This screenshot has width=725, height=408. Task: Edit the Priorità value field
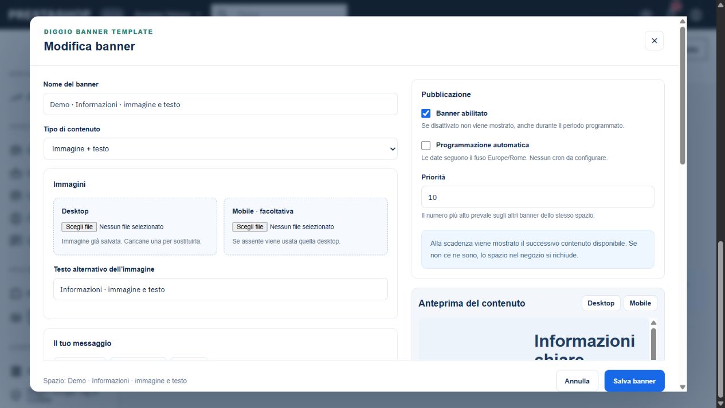[x=538, y=197]
